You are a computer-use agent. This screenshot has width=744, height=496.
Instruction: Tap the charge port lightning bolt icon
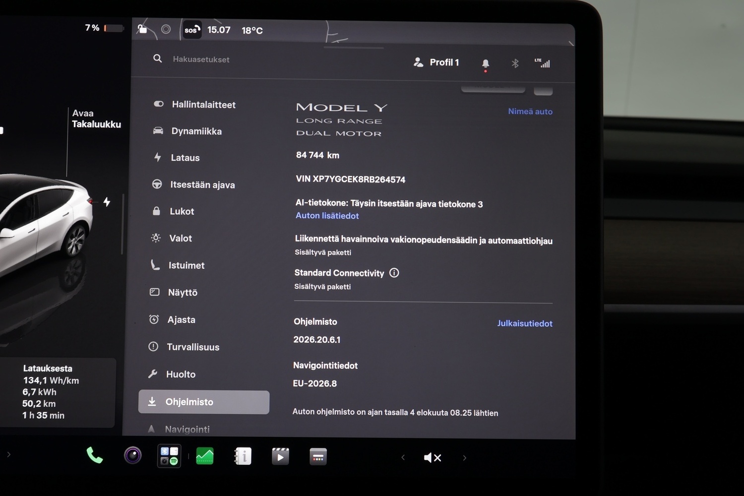(107, 202)
